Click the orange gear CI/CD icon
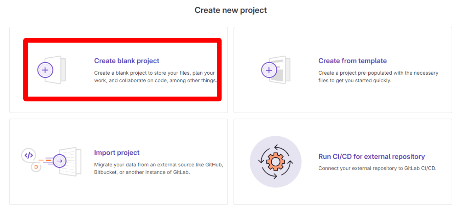This screenshot has width=456, height=213. (x=275, y=162)
